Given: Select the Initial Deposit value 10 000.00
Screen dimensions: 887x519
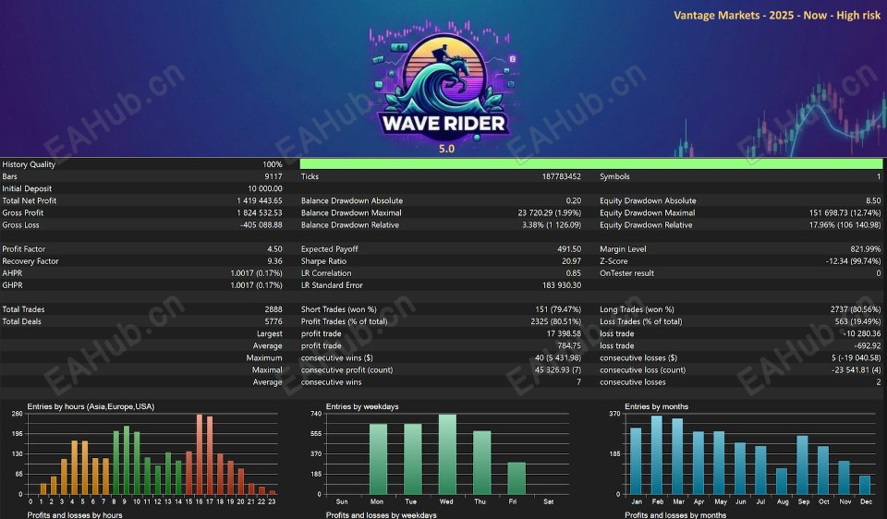Looking at the screenshot, I should (265, 188).
